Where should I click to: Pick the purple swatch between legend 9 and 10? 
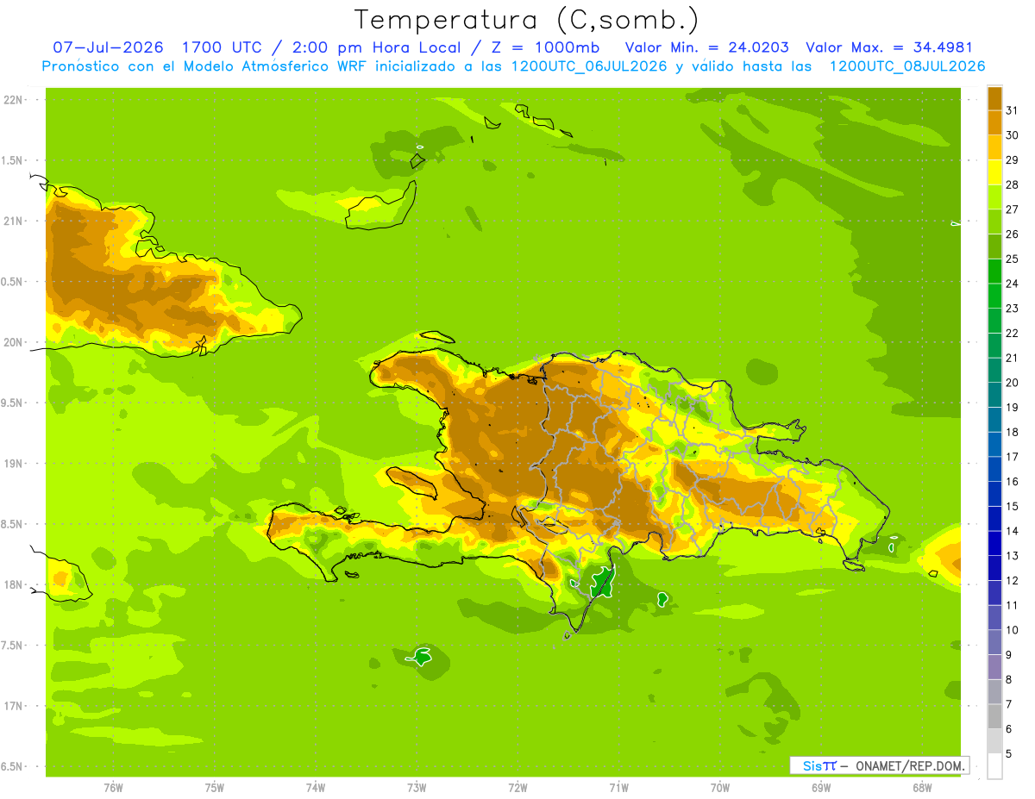point(994,642)
